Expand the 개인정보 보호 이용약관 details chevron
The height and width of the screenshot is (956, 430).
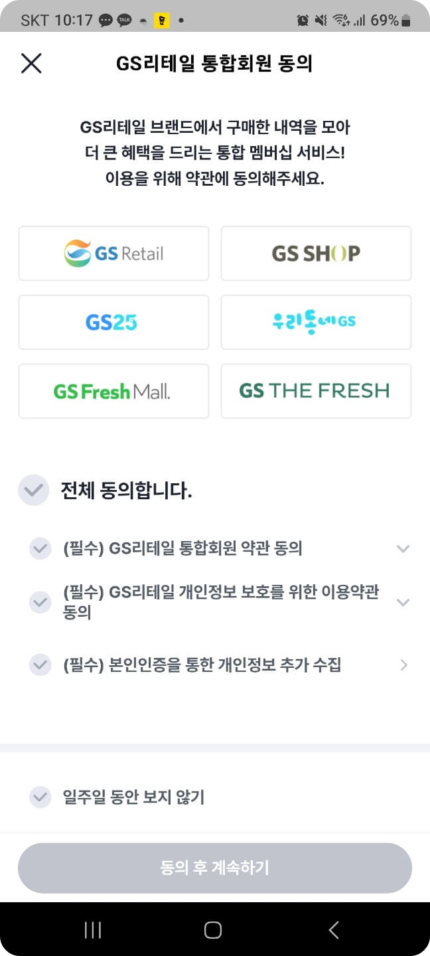403,603
